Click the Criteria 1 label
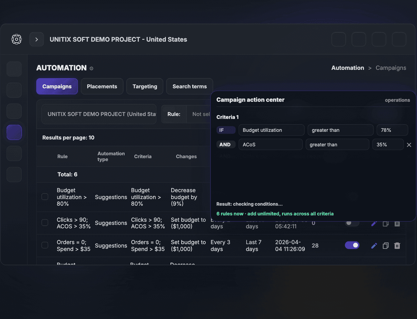The height and width of the screenshot is (319, 417). [x=228, y=117]
